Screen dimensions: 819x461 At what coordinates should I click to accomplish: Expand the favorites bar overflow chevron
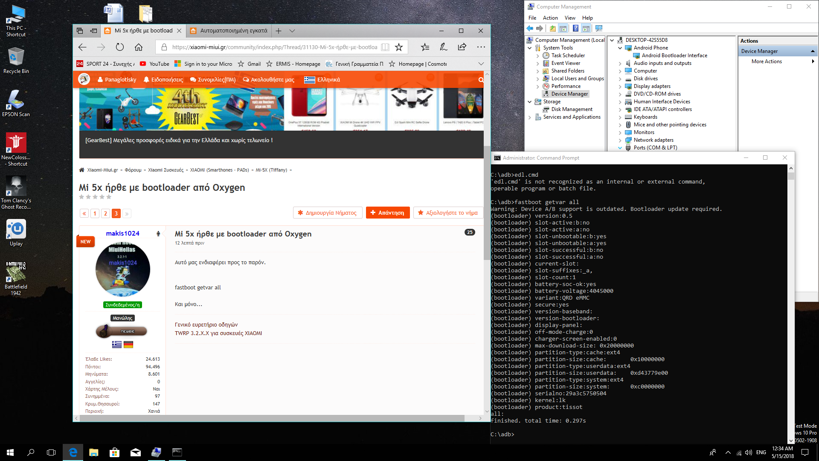(481, 64)
